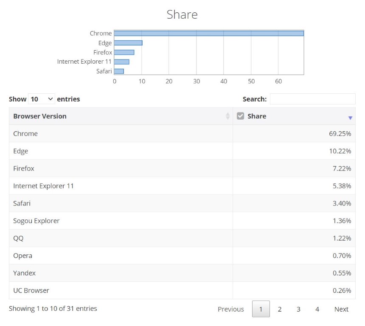The width and height of the screenshot is (365, 326).
Task: Click the Edge bar in the chart
Action: [128, 43]
